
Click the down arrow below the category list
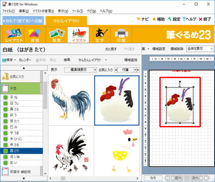[24, 179]
